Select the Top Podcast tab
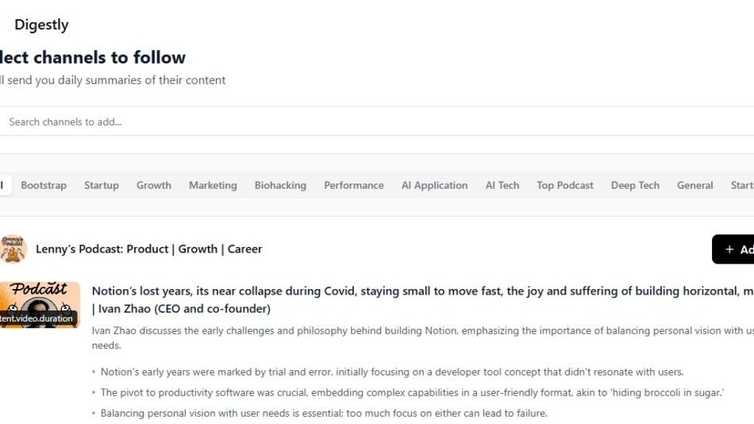This screenshot has width=754, height=424. pos(565,185)
